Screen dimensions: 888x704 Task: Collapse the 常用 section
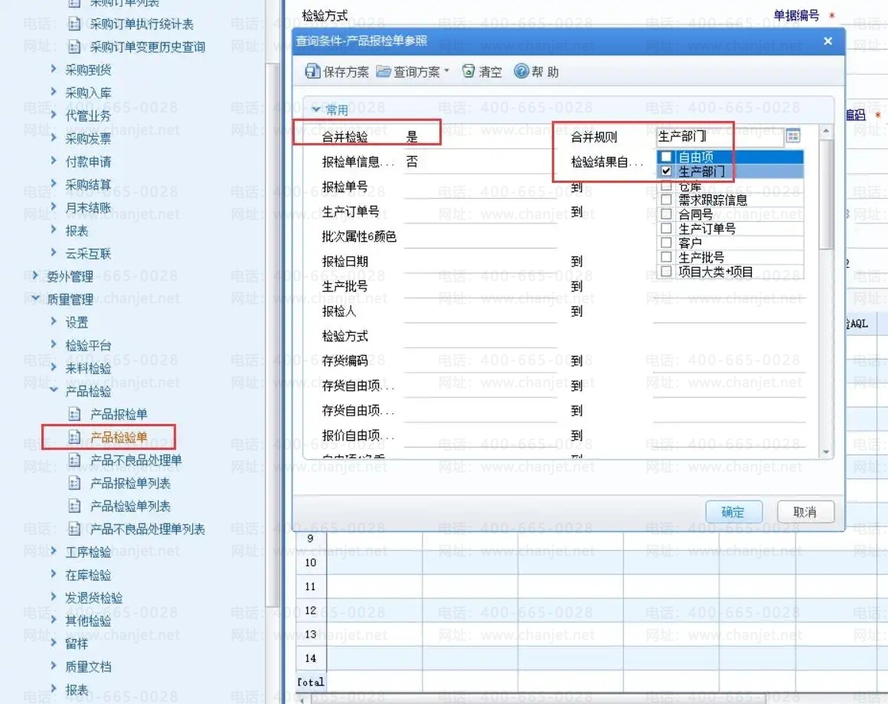316,110
